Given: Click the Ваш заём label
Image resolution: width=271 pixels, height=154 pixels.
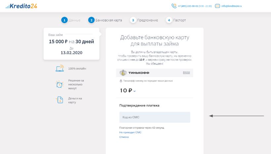Looking at the screenshot, I should [x=56, y=35].
